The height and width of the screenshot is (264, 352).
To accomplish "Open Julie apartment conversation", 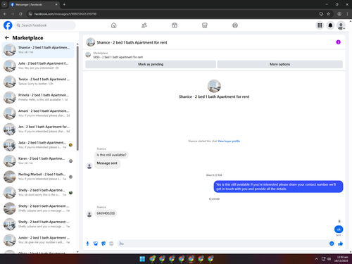I will click(x=38, y=65).
